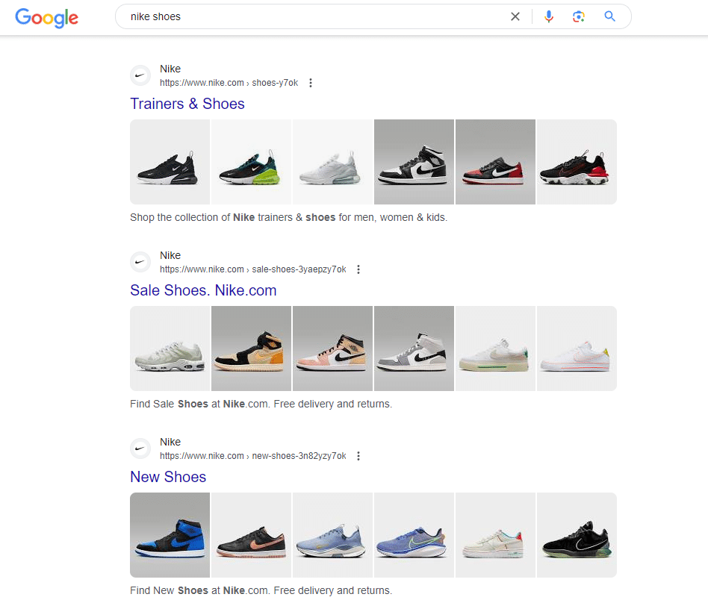Select the pink and peach Jordan mid thumbnail
The width and height of the screenshot is (708, 600).
333,349
